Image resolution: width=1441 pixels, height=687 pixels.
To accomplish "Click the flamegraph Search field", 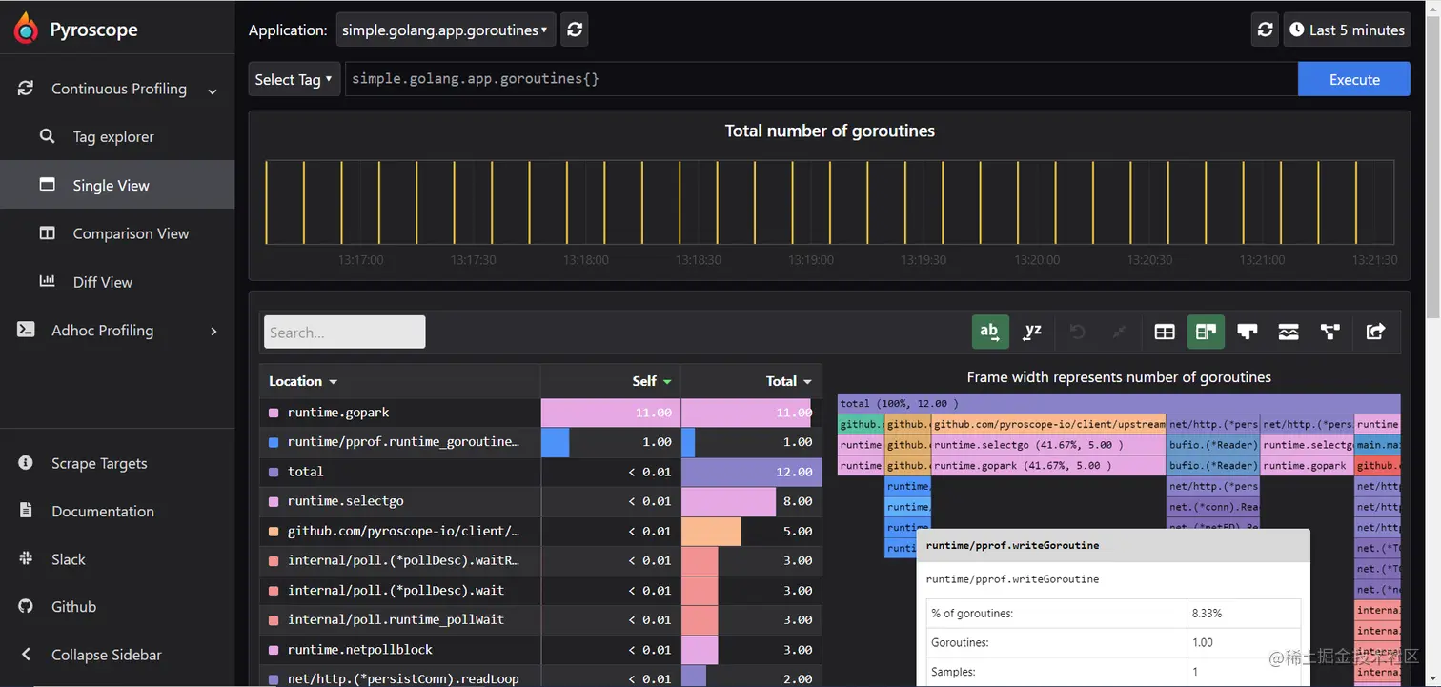I will point(344,332).
